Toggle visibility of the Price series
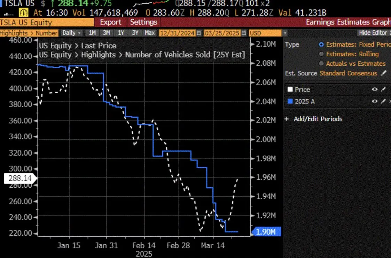This screenshot has height=259, width=391. point(374,89)
